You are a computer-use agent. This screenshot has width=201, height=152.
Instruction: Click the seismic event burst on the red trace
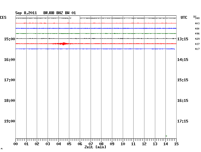pyautogui.click(x=63, y=44)
